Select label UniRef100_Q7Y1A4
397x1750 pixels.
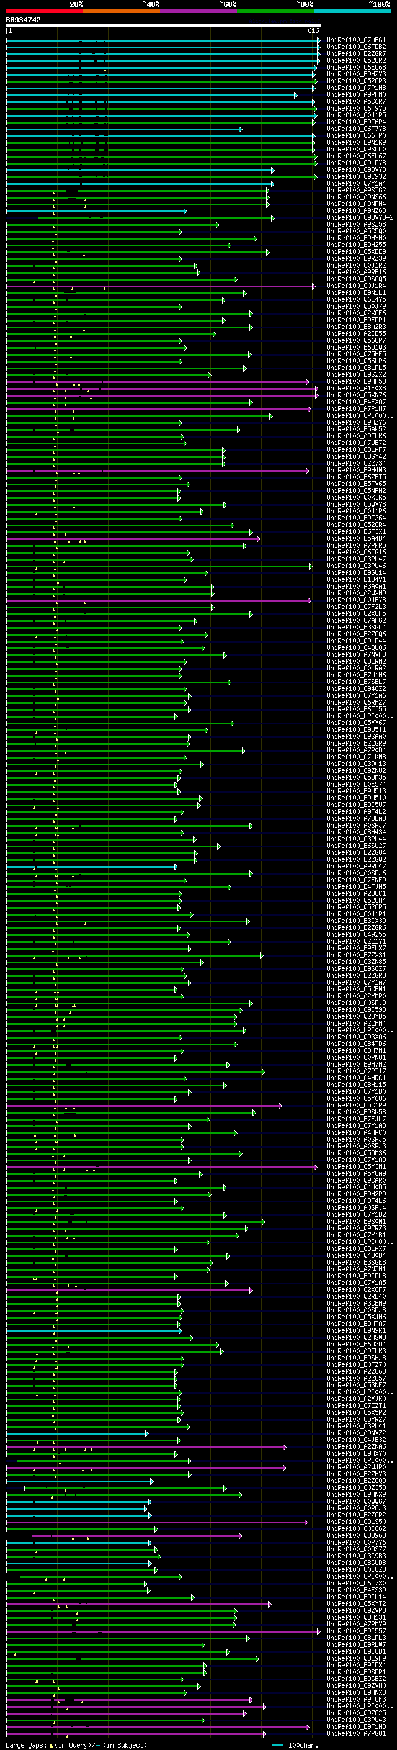[x=355, y=183]
